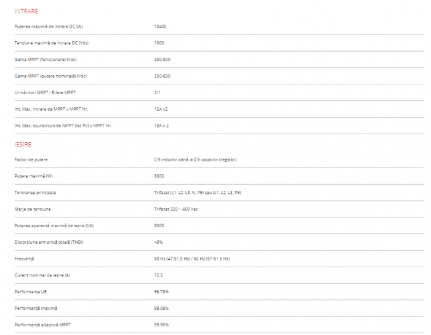Click the 'Putere maximă (W)' label

tap(34, 176)
